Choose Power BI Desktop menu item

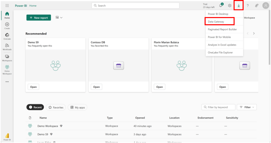[218, 14]
